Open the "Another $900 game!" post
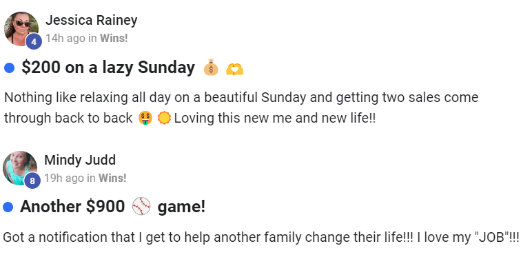Image resolution: width=521 pixels, height=257 pixels. pos(112,207)
